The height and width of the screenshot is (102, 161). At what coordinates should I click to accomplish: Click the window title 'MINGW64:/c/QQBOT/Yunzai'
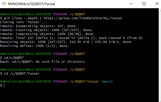31,4
